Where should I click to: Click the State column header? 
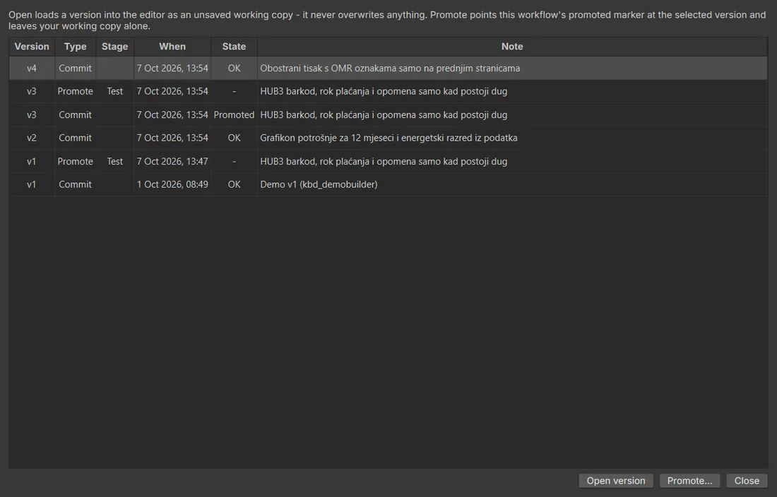click(x=234, y=47)
